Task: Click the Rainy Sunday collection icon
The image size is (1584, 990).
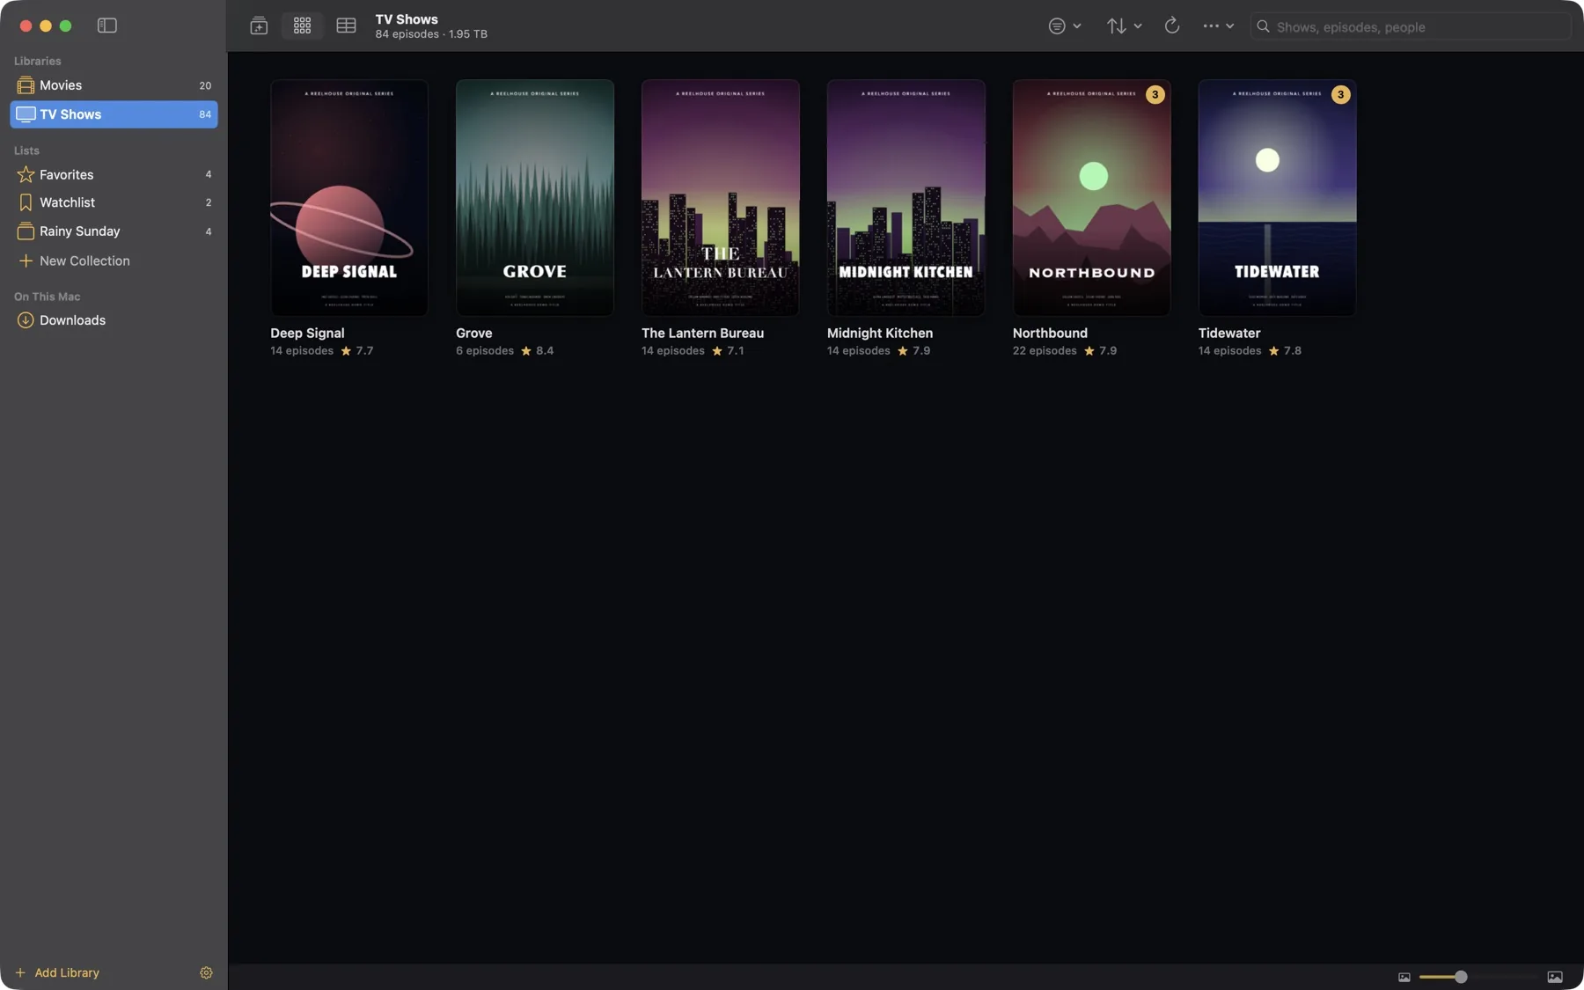Action: [x=26, y=231]
